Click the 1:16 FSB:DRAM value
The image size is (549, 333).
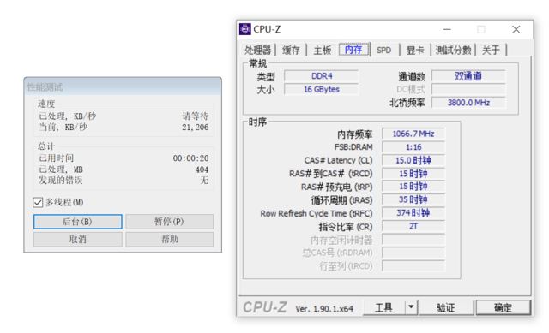pos(413,147)
